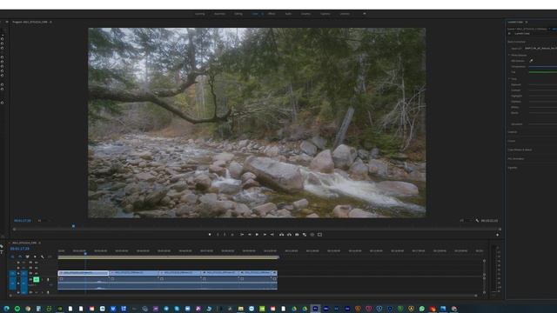Switch to the Effects workspace tab
The height and width of the screenshot is (313, 557).
[x=272, y=14]
